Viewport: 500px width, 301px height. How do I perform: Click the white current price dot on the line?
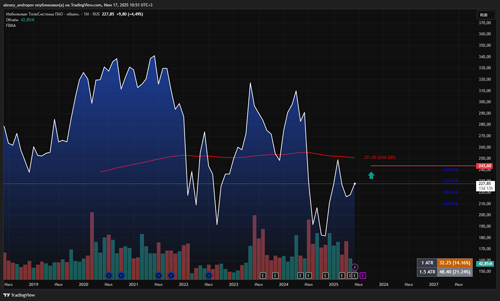(x=354, y=183)
